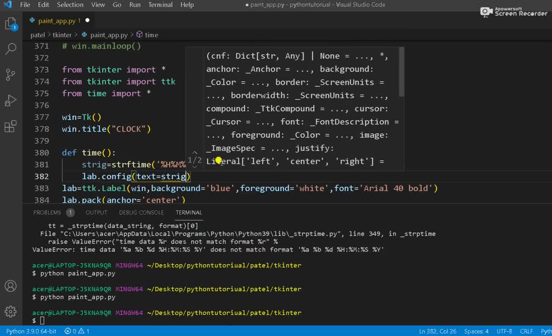Screen dimensions: 552x336
Task: Open the Search view icon
Action: [11, 49]
